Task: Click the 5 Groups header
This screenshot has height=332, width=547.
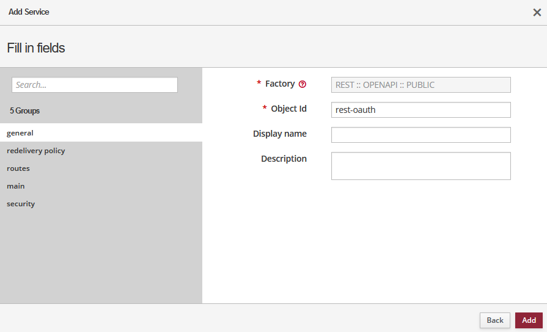Action: pos(24,111)
